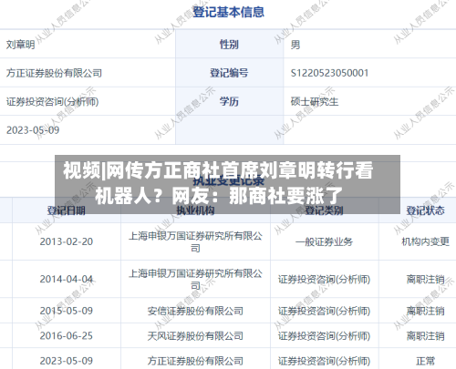Screen dimensions: 456x369
Task: Select 2023-05-09 in the change record table
Action: tap(67, 361)
